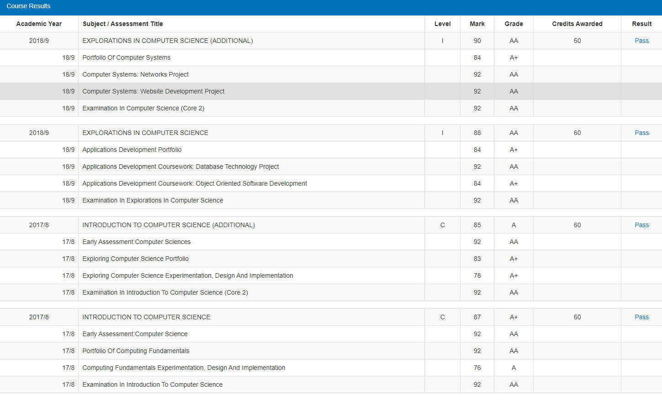Select Computer Systems: Networks Project row
The height and width of the screenshot is (400, 662).
(331, 74)
